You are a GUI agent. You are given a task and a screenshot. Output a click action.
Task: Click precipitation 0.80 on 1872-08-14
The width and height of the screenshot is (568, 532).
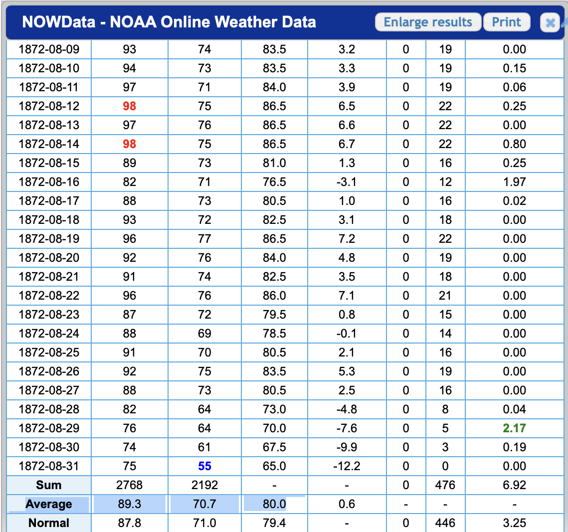[x=514, y=144]
